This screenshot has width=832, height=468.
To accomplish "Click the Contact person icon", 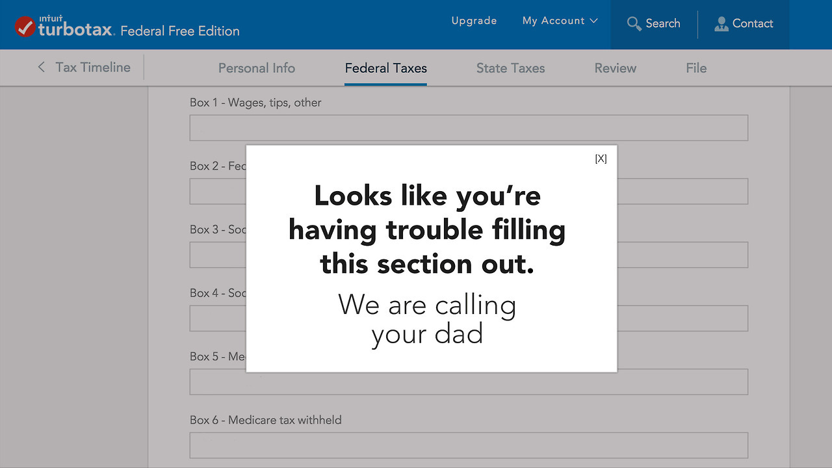I will (721, 24).
